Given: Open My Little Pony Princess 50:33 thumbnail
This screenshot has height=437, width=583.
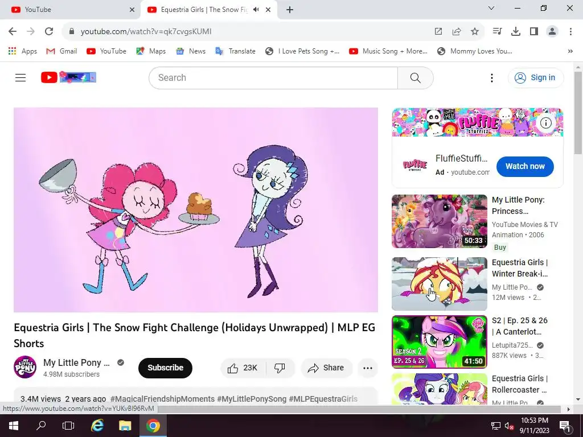Looking at the screenshot, I should pyautogui.click(x=439, y=221).
